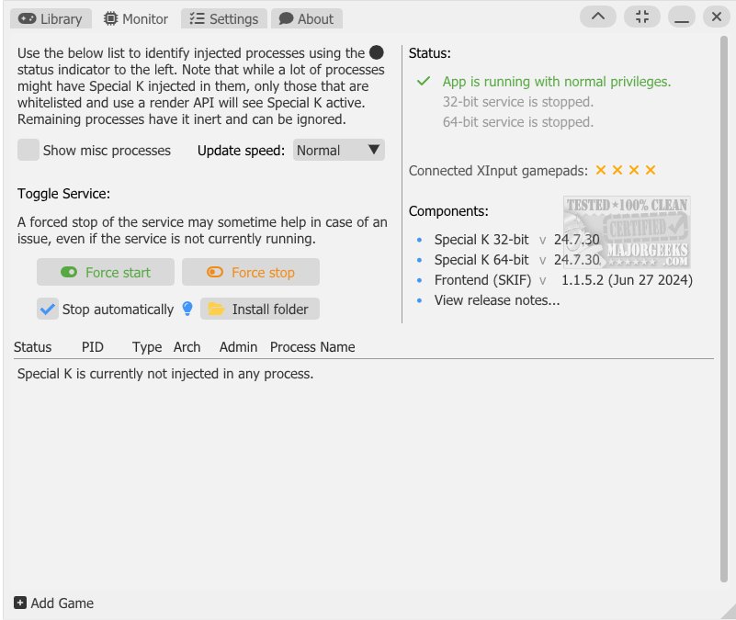Uncheck Stop automatically checkbox

point(48,309)
